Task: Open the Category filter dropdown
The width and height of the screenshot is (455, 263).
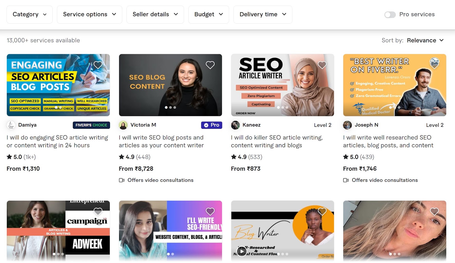Action: [29, 14]
